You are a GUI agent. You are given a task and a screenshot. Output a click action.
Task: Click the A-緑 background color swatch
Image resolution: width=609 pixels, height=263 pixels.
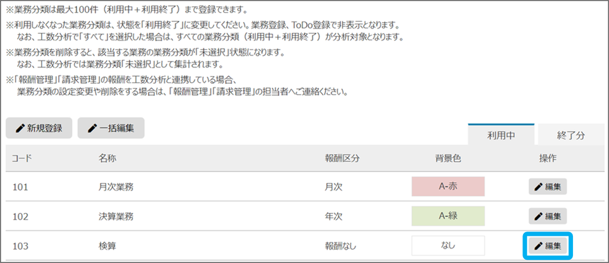pos(448,216)
